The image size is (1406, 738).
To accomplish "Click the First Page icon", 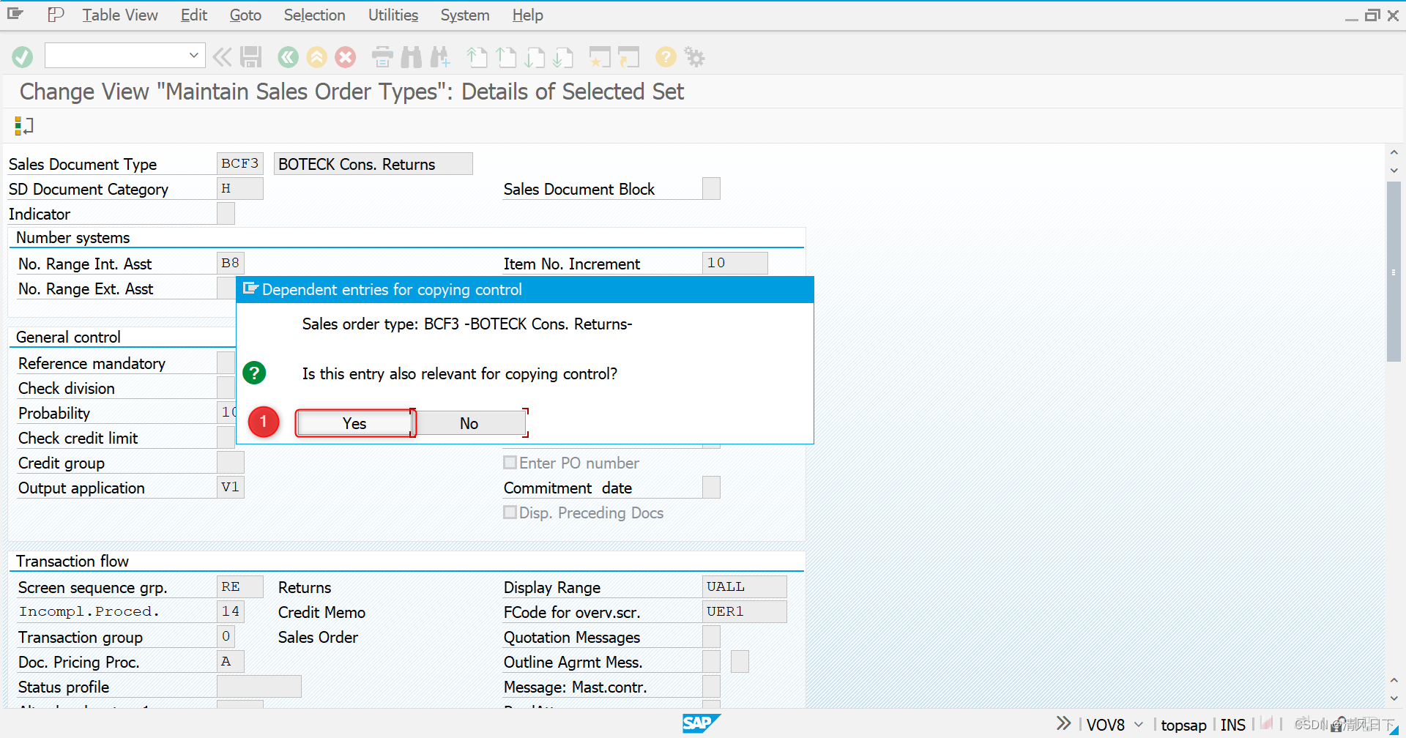I will pyautogui.click(x=477, y=57).
